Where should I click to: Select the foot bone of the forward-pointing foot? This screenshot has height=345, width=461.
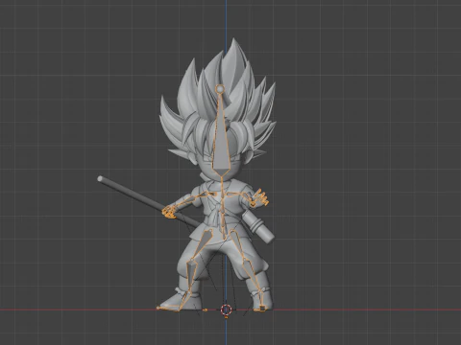[169, 309]
